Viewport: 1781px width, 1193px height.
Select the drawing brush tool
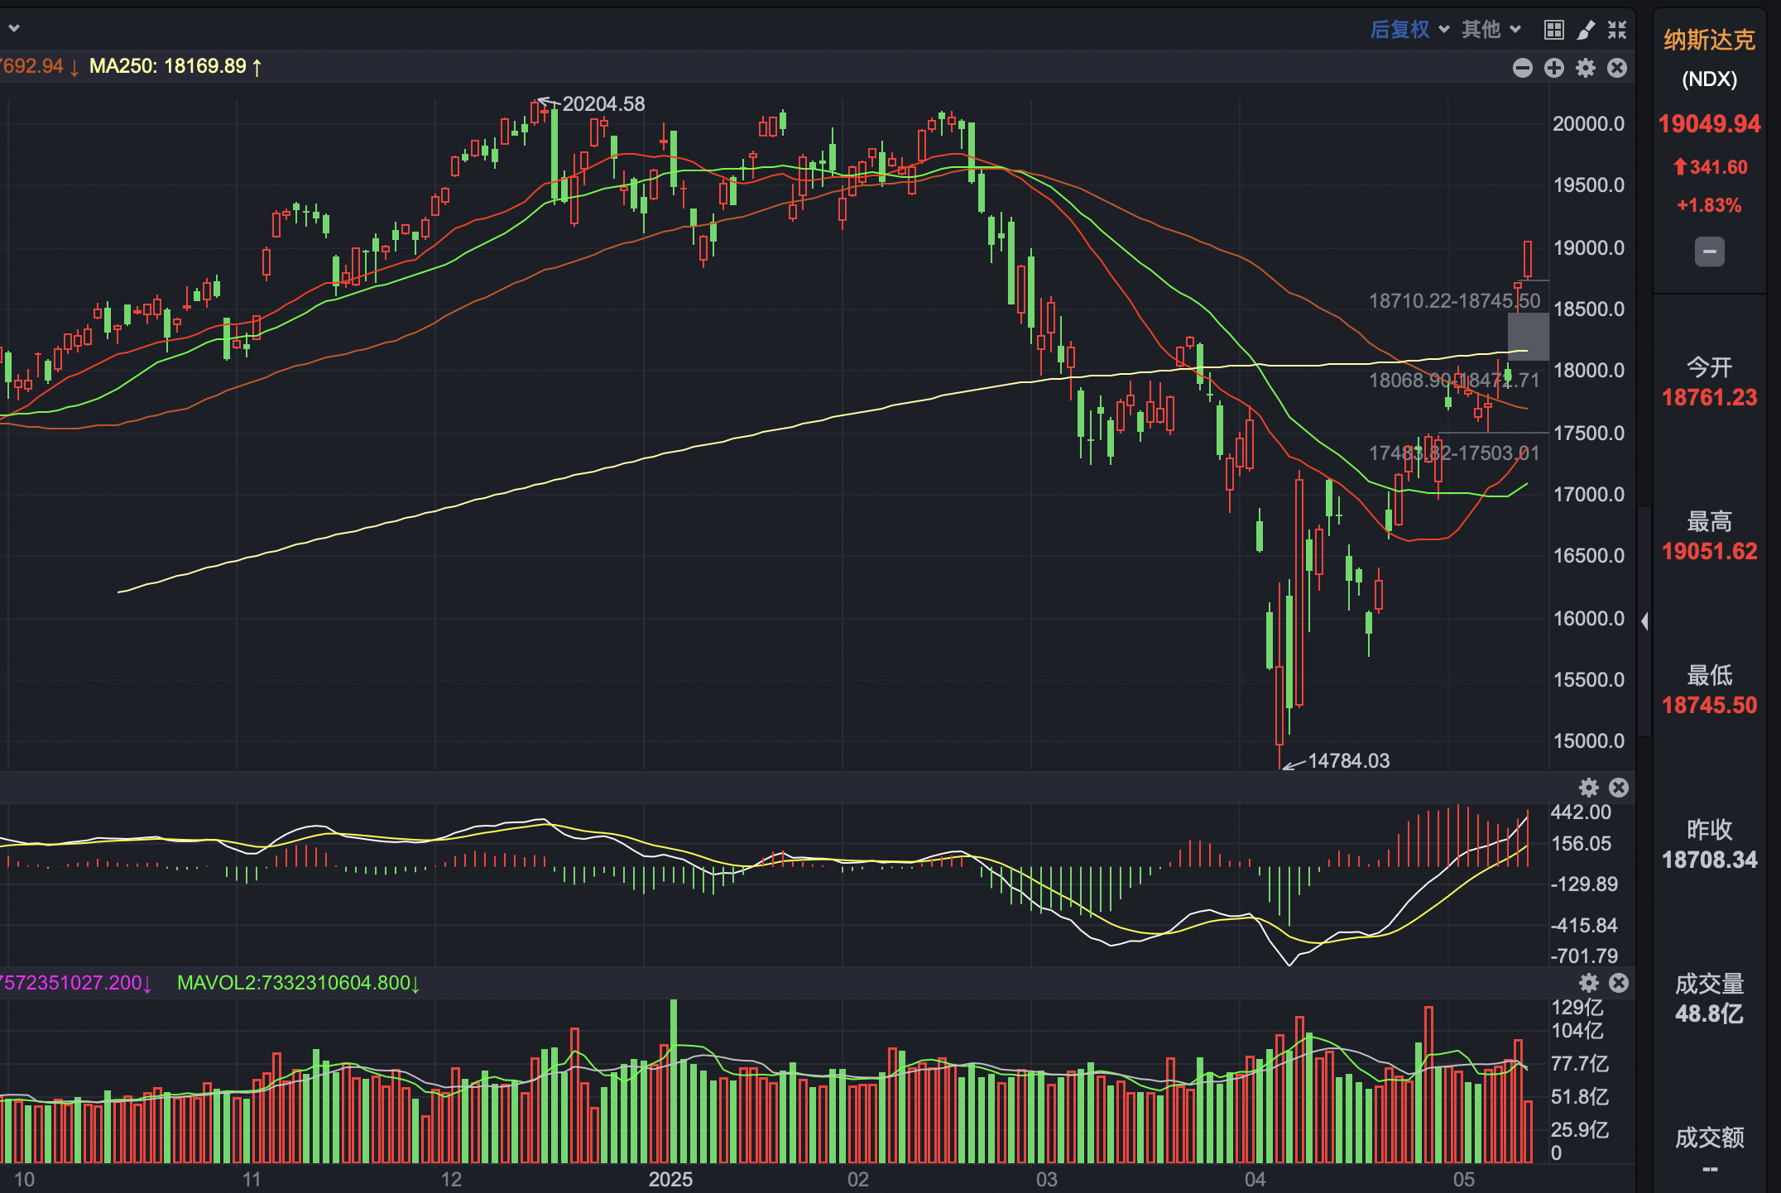click(1585, 31)
